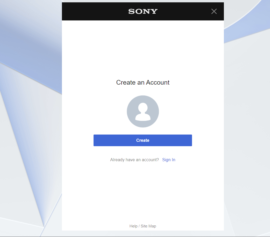
Task: Start account creation with the Create button
Action: point(143,140)
